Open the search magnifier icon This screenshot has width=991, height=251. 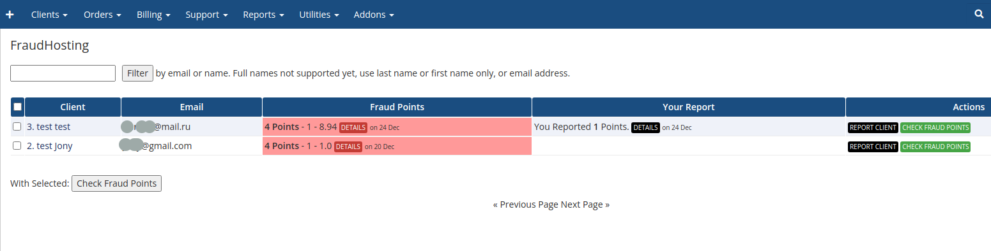979,14
